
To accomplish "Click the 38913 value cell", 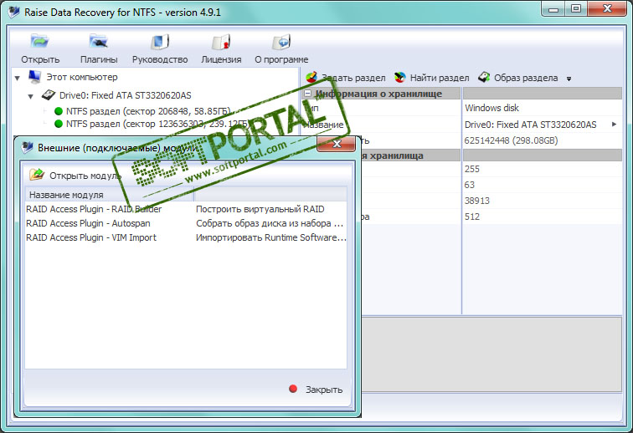I will tap(543, 201).
